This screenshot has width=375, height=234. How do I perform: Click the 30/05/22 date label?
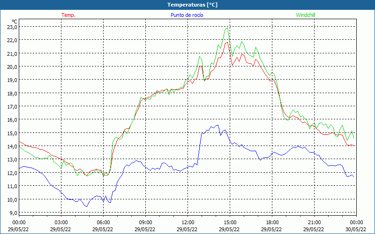356,229
